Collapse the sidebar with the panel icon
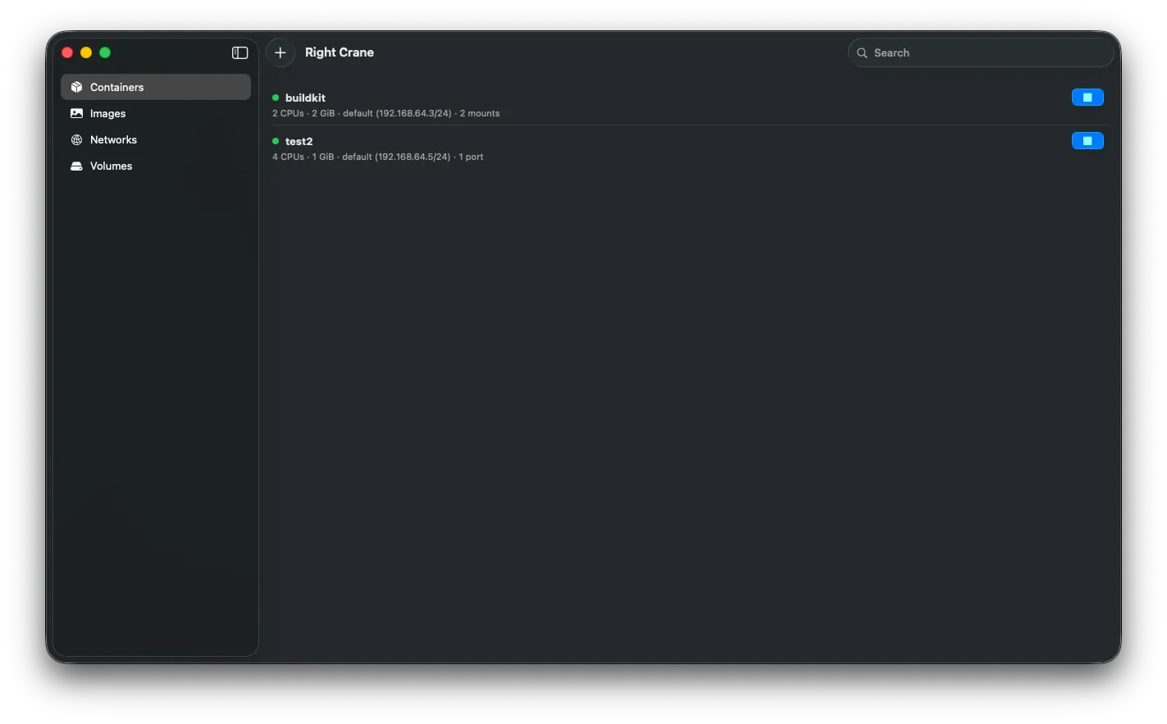1167x724 pixels. coord(239,52)
